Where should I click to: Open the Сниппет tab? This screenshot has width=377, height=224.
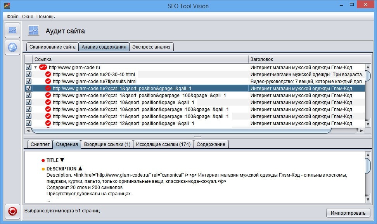click(40, 144)
